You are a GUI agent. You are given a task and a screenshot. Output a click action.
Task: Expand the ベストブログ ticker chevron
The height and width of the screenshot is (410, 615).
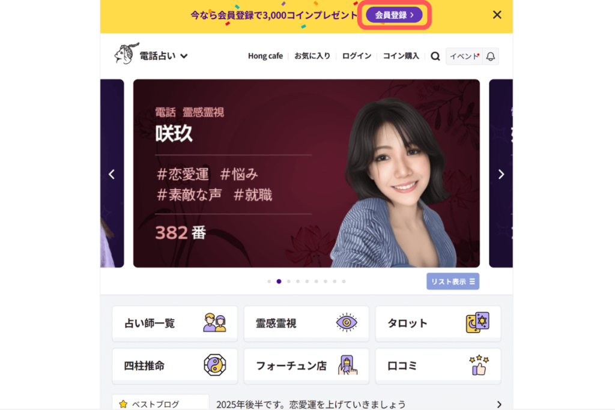[x=499, y=404]
